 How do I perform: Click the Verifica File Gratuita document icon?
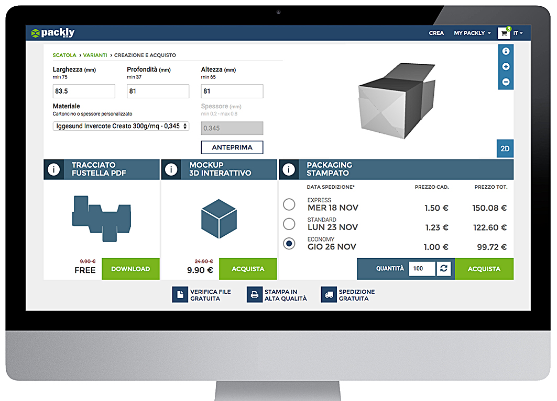180,295
